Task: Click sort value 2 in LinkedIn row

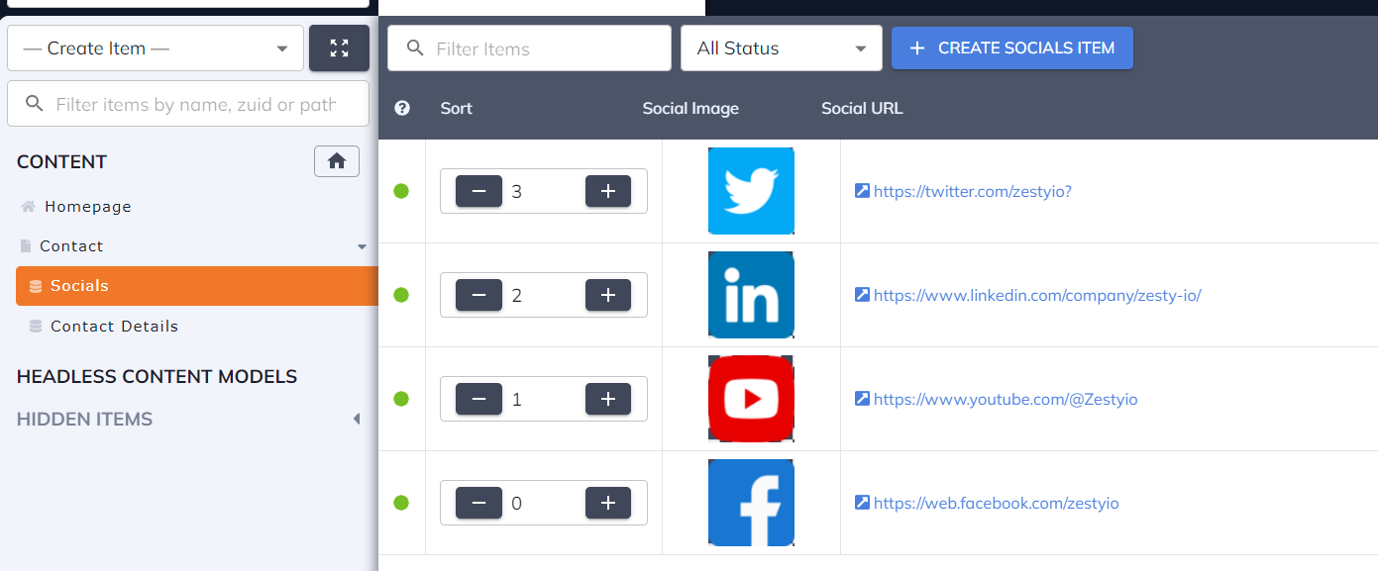Action: (517, 295)
